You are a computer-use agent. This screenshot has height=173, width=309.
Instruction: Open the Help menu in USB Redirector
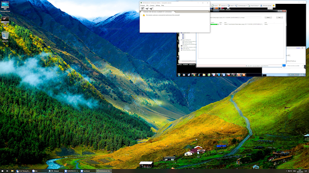pos(163,5)
